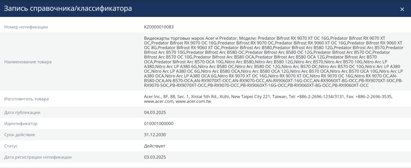This screenshot has width=411, height=168.
Task: Click the status value 'Действует'
Action: pyautogui.click(x=155, y=146)
